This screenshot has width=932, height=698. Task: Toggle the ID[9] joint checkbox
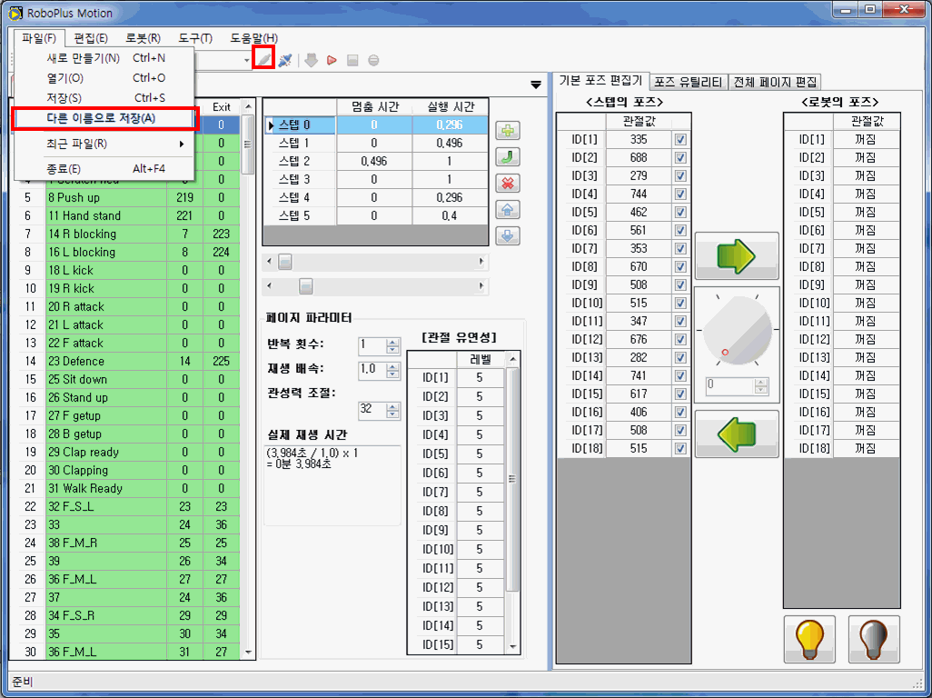point(680,285)
